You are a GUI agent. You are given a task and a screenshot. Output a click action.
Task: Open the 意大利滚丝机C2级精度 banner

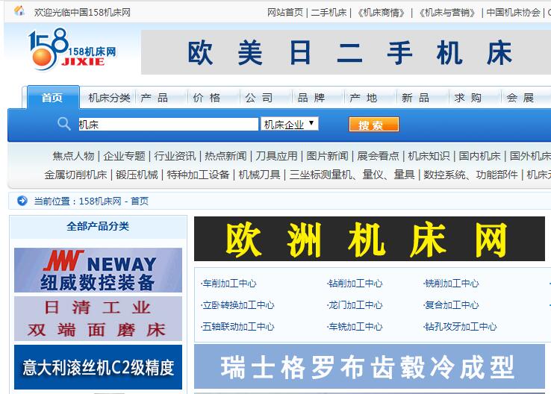point(98,367)
